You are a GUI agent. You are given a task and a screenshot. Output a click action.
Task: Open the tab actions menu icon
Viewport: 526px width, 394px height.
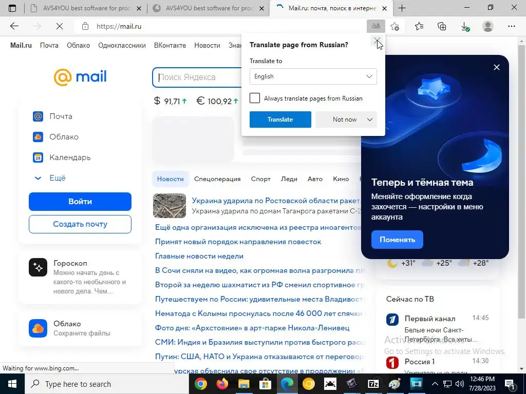[12, 8]
